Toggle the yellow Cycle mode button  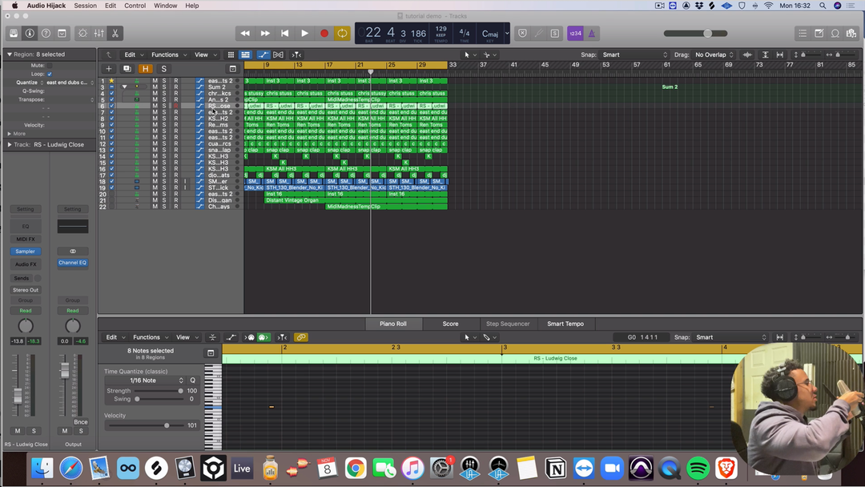(x=342, y=33)
